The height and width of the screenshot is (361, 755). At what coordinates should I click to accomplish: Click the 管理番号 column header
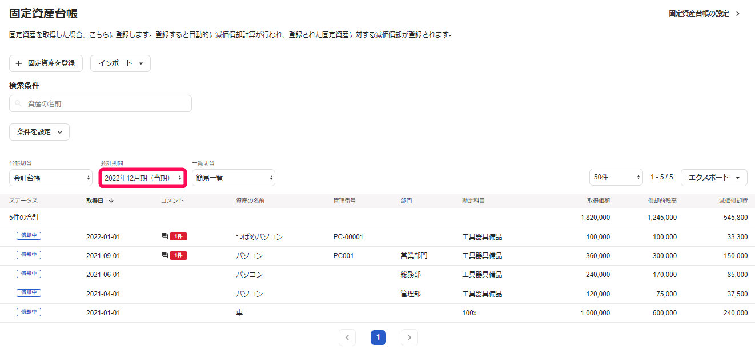point(345,200)
